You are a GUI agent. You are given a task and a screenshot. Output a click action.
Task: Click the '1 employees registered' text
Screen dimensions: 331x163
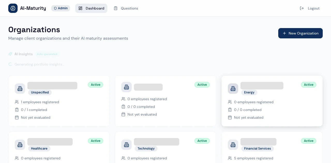pyautogui.click(x=40, y=102)
